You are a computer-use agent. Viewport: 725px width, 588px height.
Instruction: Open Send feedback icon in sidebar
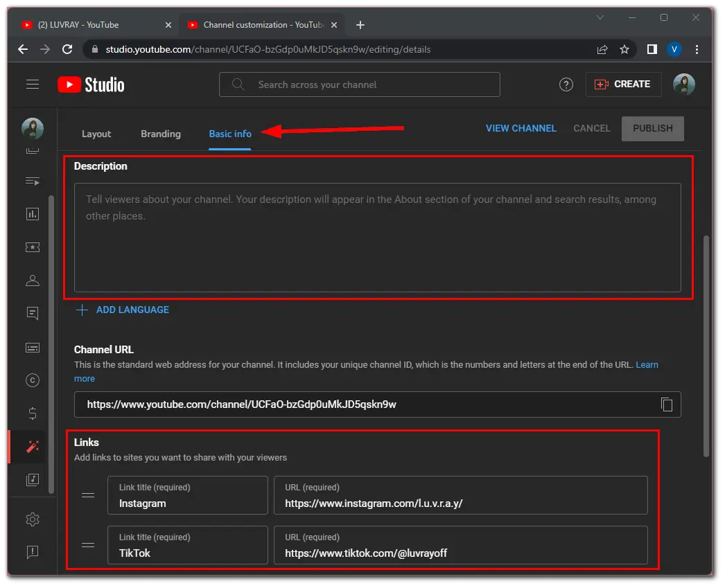pyautogui.click(x=33, y=552)
